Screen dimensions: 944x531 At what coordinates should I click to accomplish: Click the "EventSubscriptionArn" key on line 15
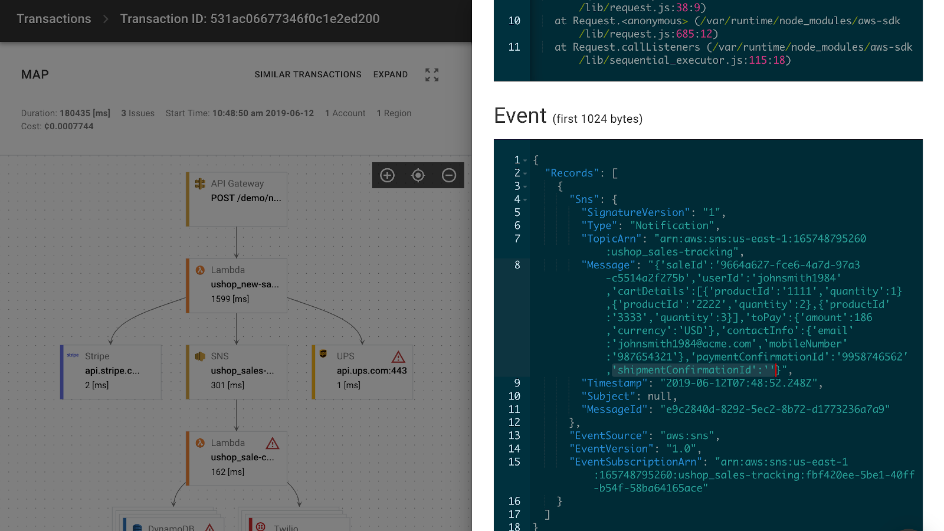pos(636,462)
